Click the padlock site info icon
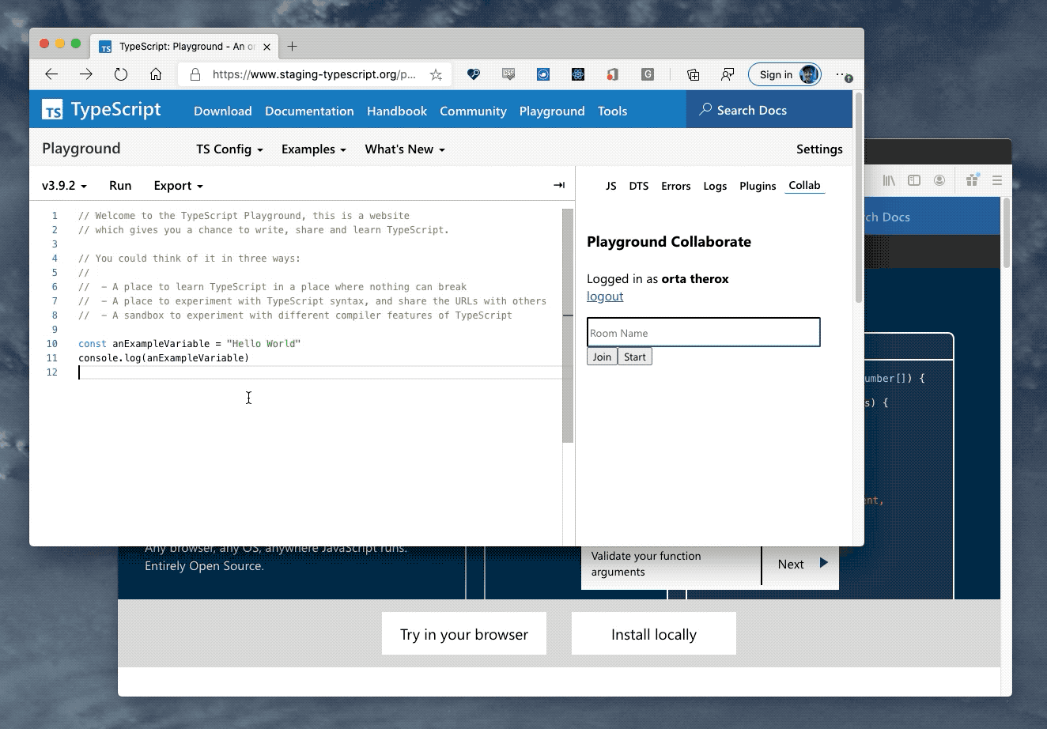 tap(195, 74)
